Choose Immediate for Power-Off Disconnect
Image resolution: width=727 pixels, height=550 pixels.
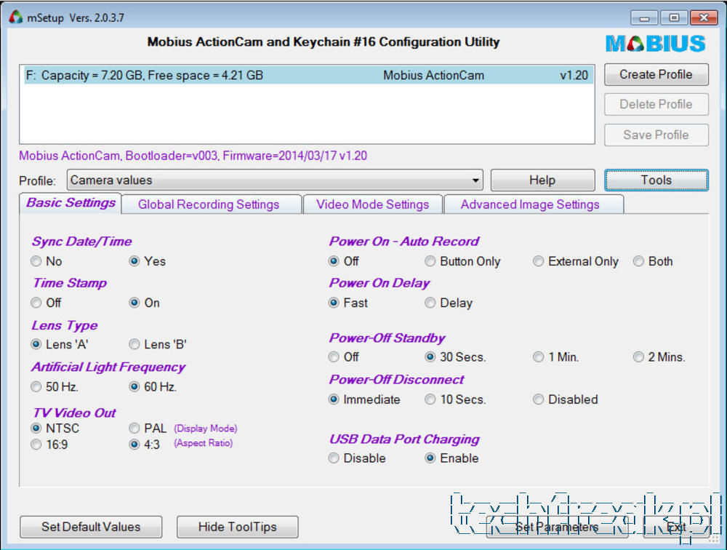(x=334, y=399)
